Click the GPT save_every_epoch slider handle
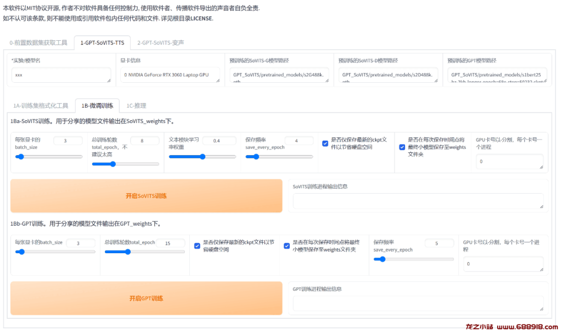The width and height of the screenshot is (565, 336). (383, 259)
